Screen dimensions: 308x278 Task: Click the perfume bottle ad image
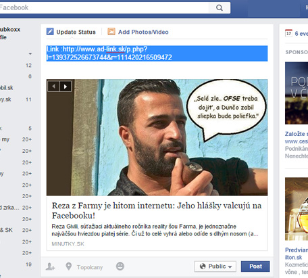point(297,209)
